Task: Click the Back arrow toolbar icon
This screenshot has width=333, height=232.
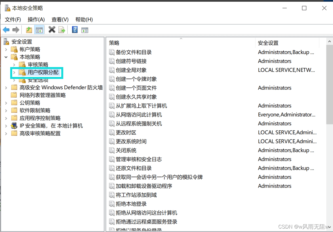Action: 6,30
